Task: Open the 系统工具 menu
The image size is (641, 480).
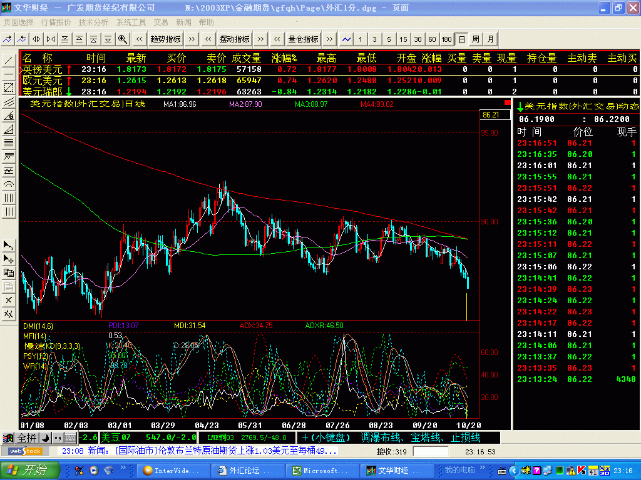Action: [x=131, y=22]
